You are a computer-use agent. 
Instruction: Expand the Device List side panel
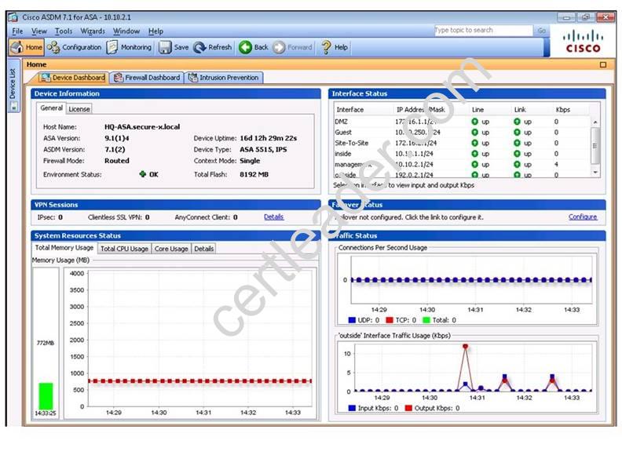(13, 84)
